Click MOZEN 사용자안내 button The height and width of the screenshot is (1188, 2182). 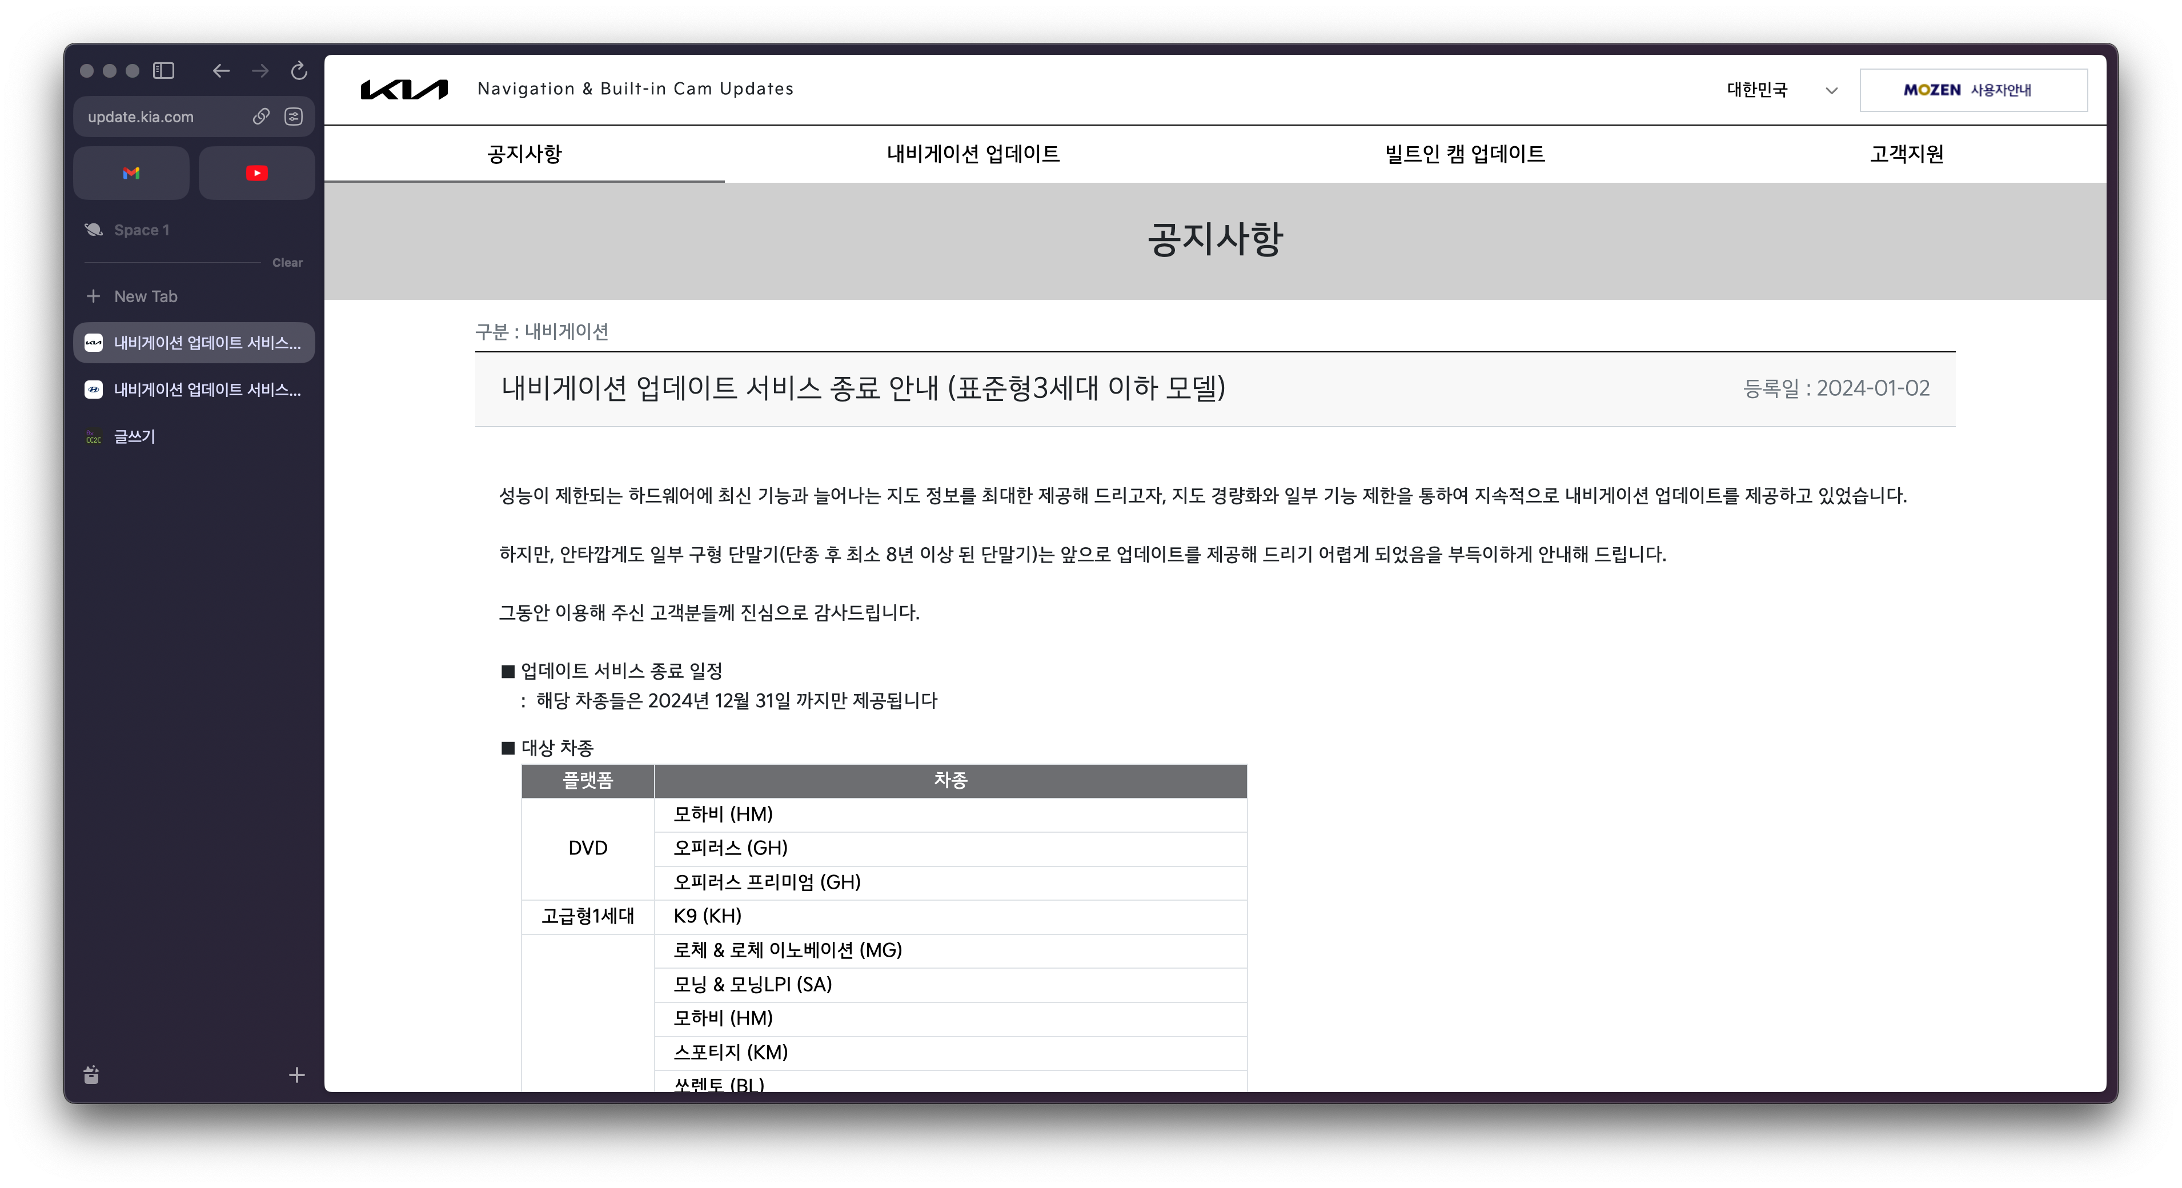[x=1973, y=90]
